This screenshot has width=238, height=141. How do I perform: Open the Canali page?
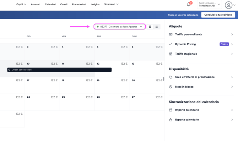tap(64, 4)
